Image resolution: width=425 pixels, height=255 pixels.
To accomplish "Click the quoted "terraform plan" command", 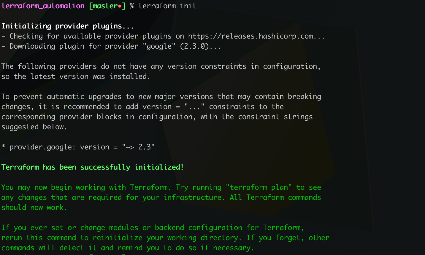I will pos(259,187).
